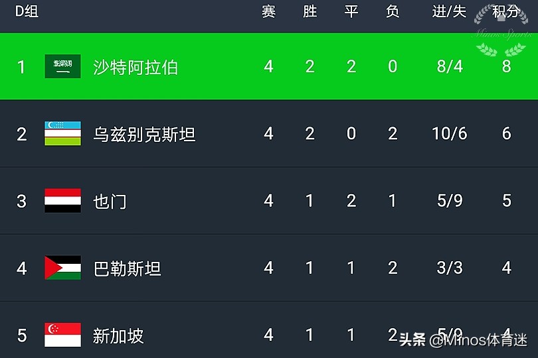Open the 巴勒斯坦 team entry
The image size is (538, 358).
(127, 268)
